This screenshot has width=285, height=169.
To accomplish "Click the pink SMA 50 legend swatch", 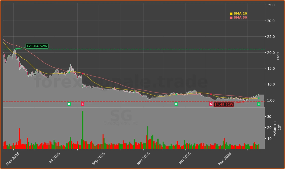I will [231, 17].
